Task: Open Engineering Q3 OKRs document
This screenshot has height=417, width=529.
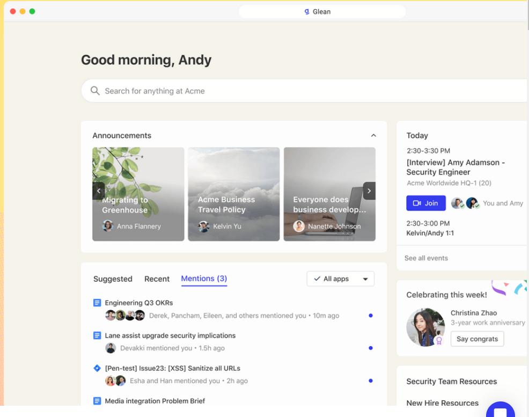Action: [138, 303]
